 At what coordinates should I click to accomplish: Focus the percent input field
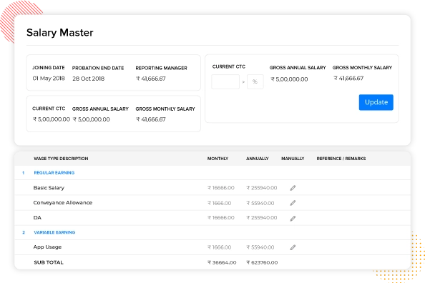pos(255,81)
